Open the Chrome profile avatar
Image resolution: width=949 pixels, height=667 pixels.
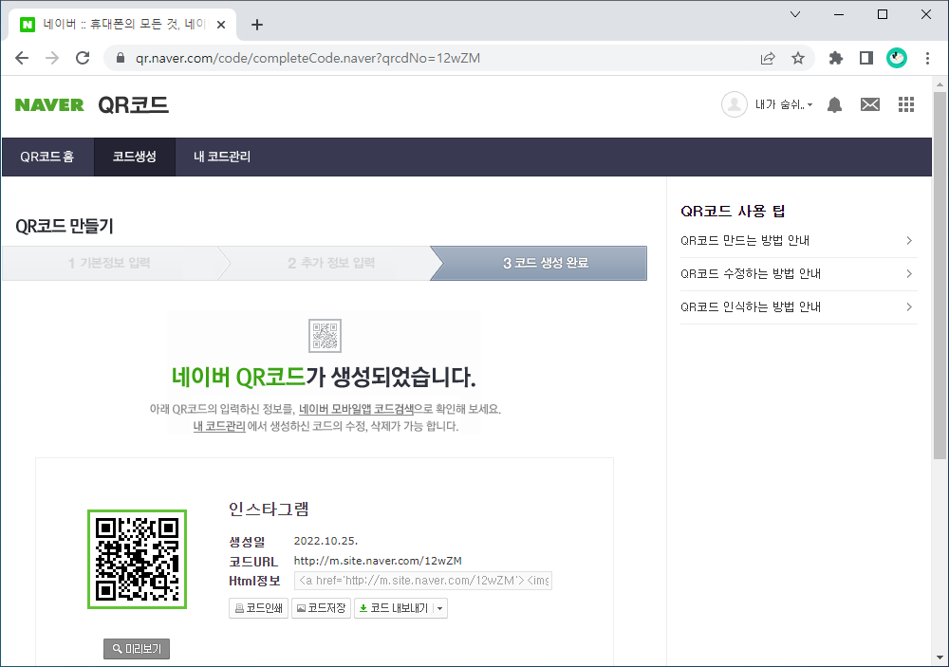(897, 58)
